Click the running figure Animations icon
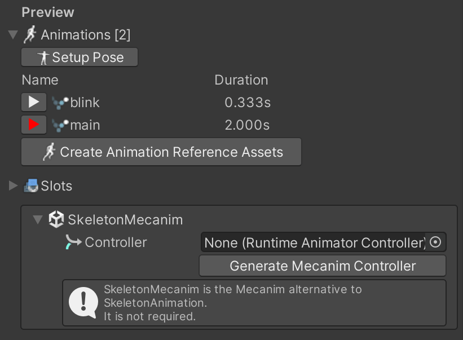 30,34
